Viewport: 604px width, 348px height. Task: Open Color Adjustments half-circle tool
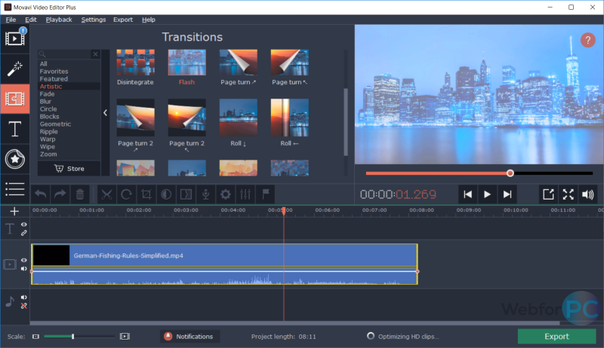click(x=166, y=194)
